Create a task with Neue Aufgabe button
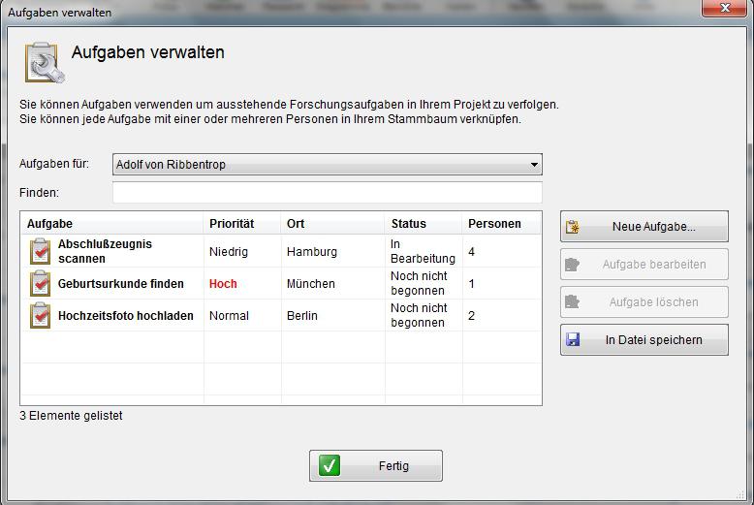The height and width of the screenshot is (505, 754). (x=644, y=227)
